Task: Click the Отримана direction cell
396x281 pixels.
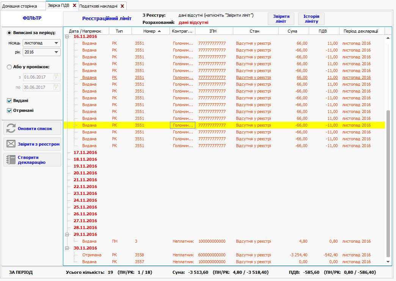Action: [92, 255]
